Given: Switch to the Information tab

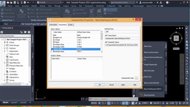Looking at the screenshot, I should [x=53, y=25].
